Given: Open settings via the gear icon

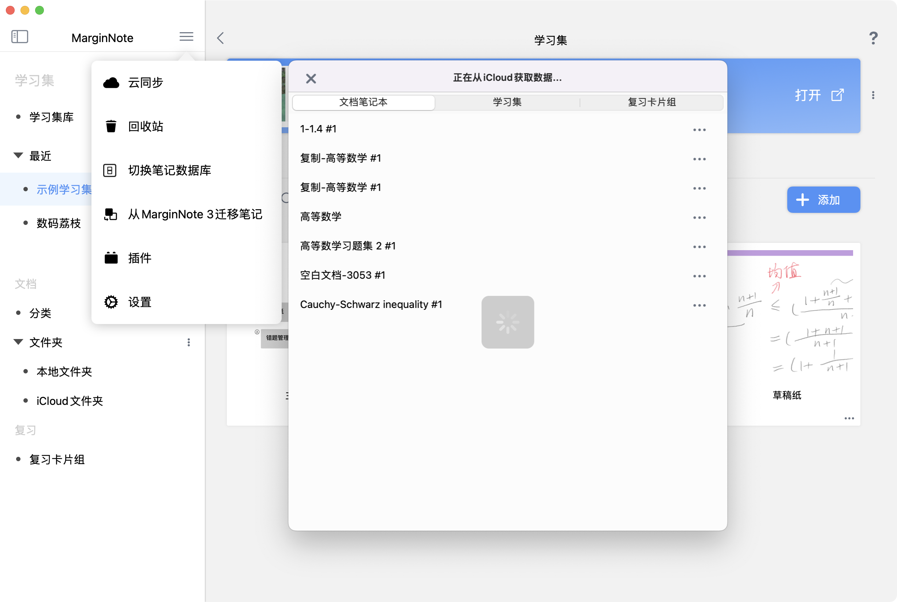Looking at the screenshot, I should [x=111, y=302].
